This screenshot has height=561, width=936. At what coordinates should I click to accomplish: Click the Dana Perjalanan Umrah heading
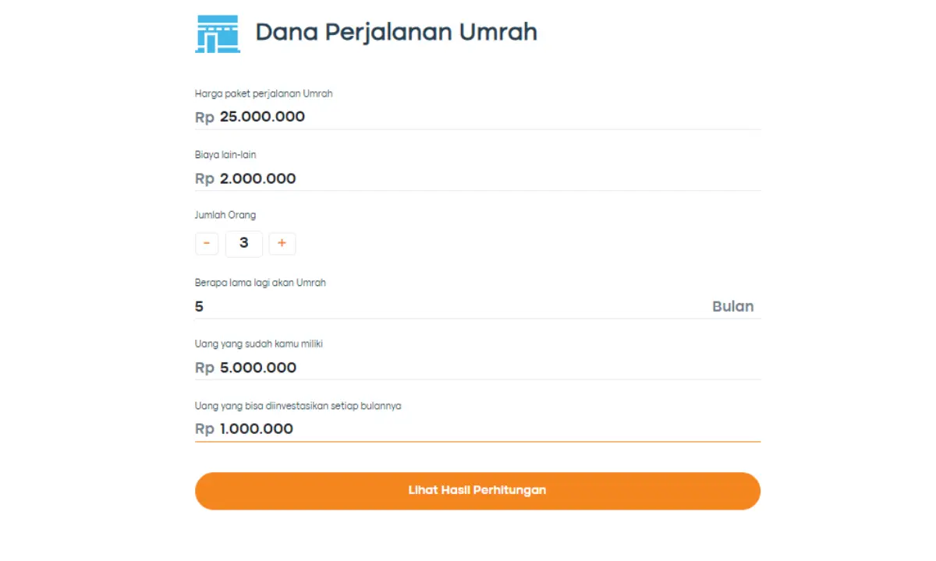click(396, 33)
